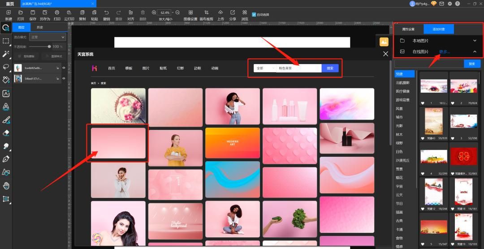Select the paint bucket tool
484x249 pixels.
tap(6, 80)
